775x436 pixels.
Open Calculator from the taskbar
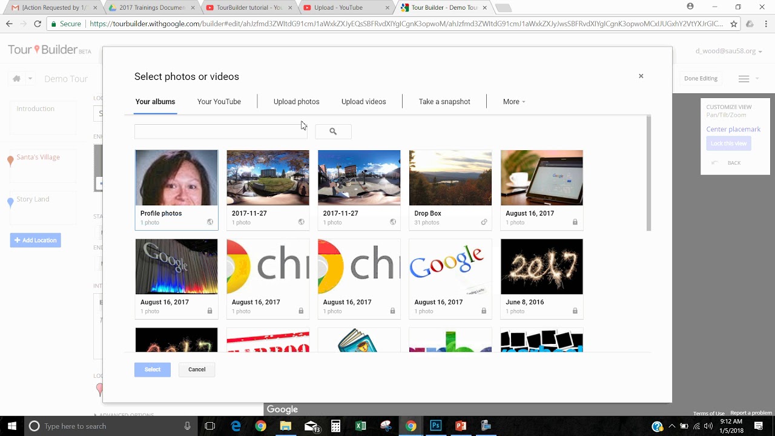point(336,426)
